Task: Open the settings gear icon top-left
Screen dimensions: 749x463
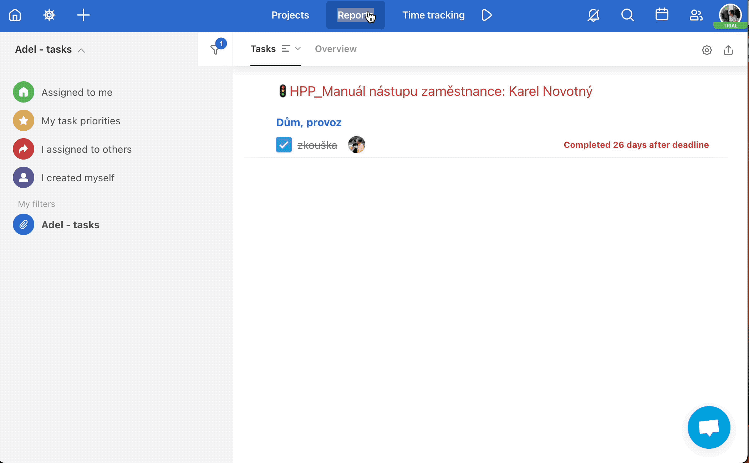Action: [49, 15]
